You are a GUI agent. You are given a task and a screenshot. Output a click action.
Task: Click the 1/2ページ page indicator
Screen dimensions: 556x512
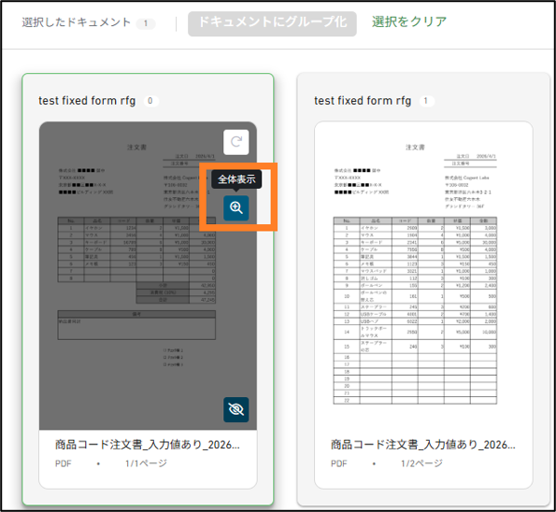coord(421,463)
